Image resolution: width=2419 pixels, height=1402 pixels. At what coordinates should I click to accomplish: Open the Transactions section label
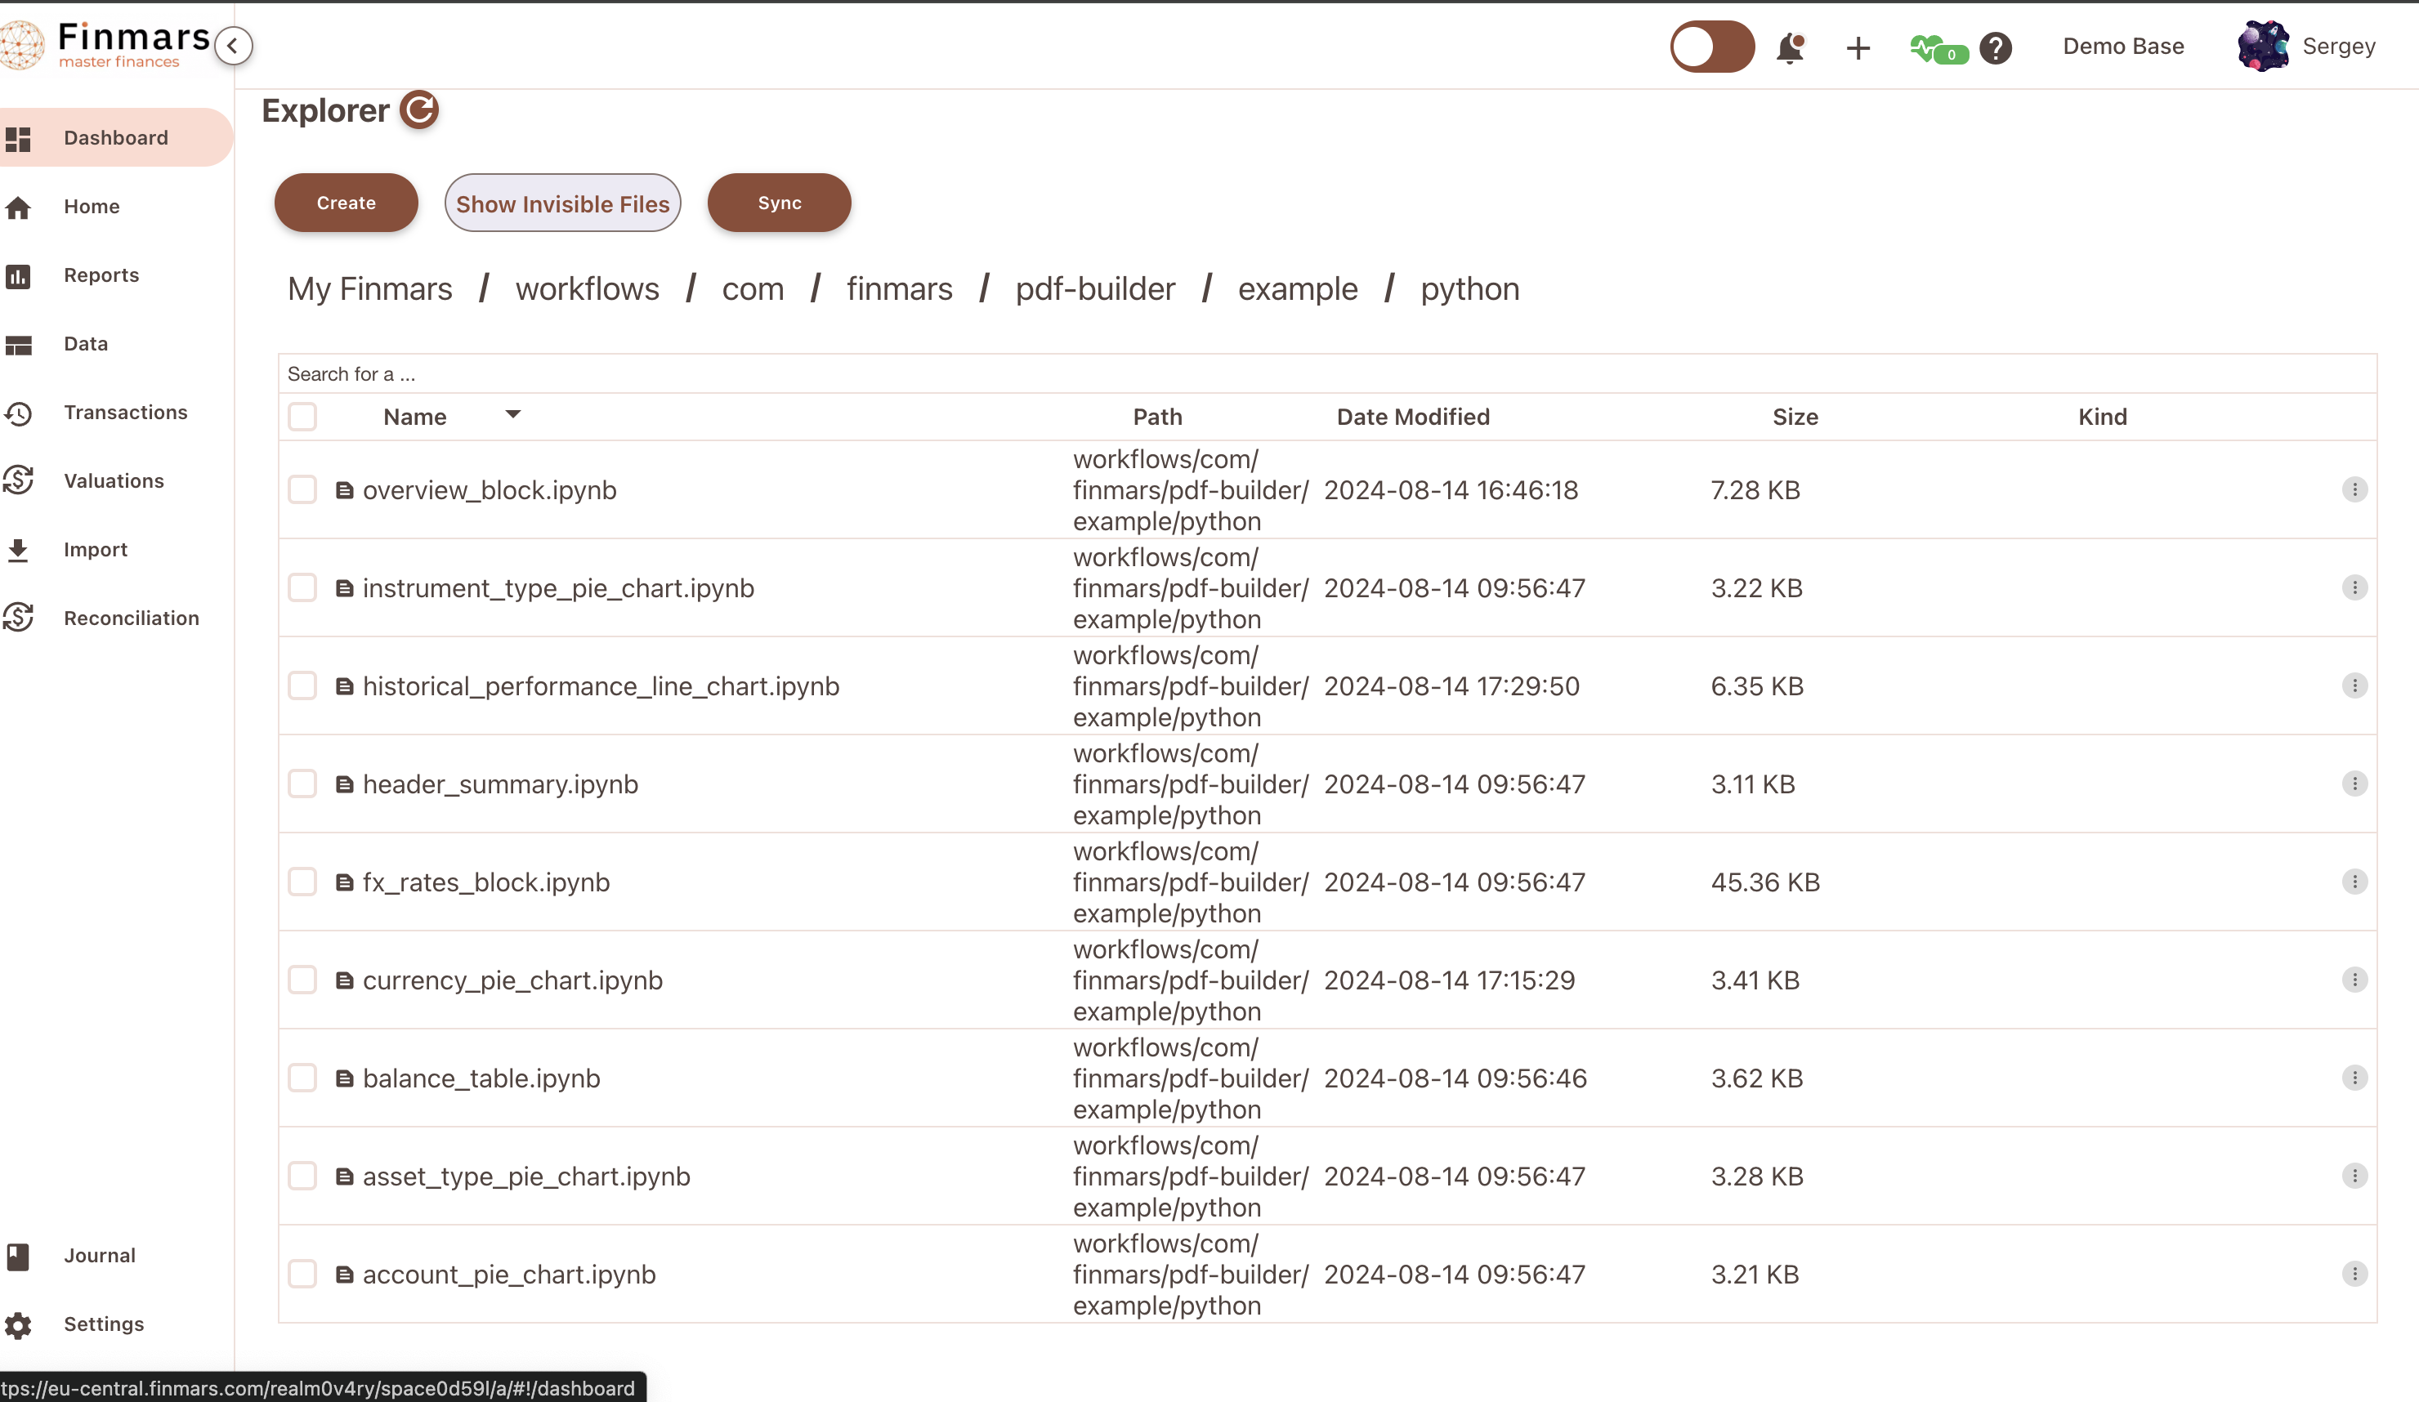[126, 413]
